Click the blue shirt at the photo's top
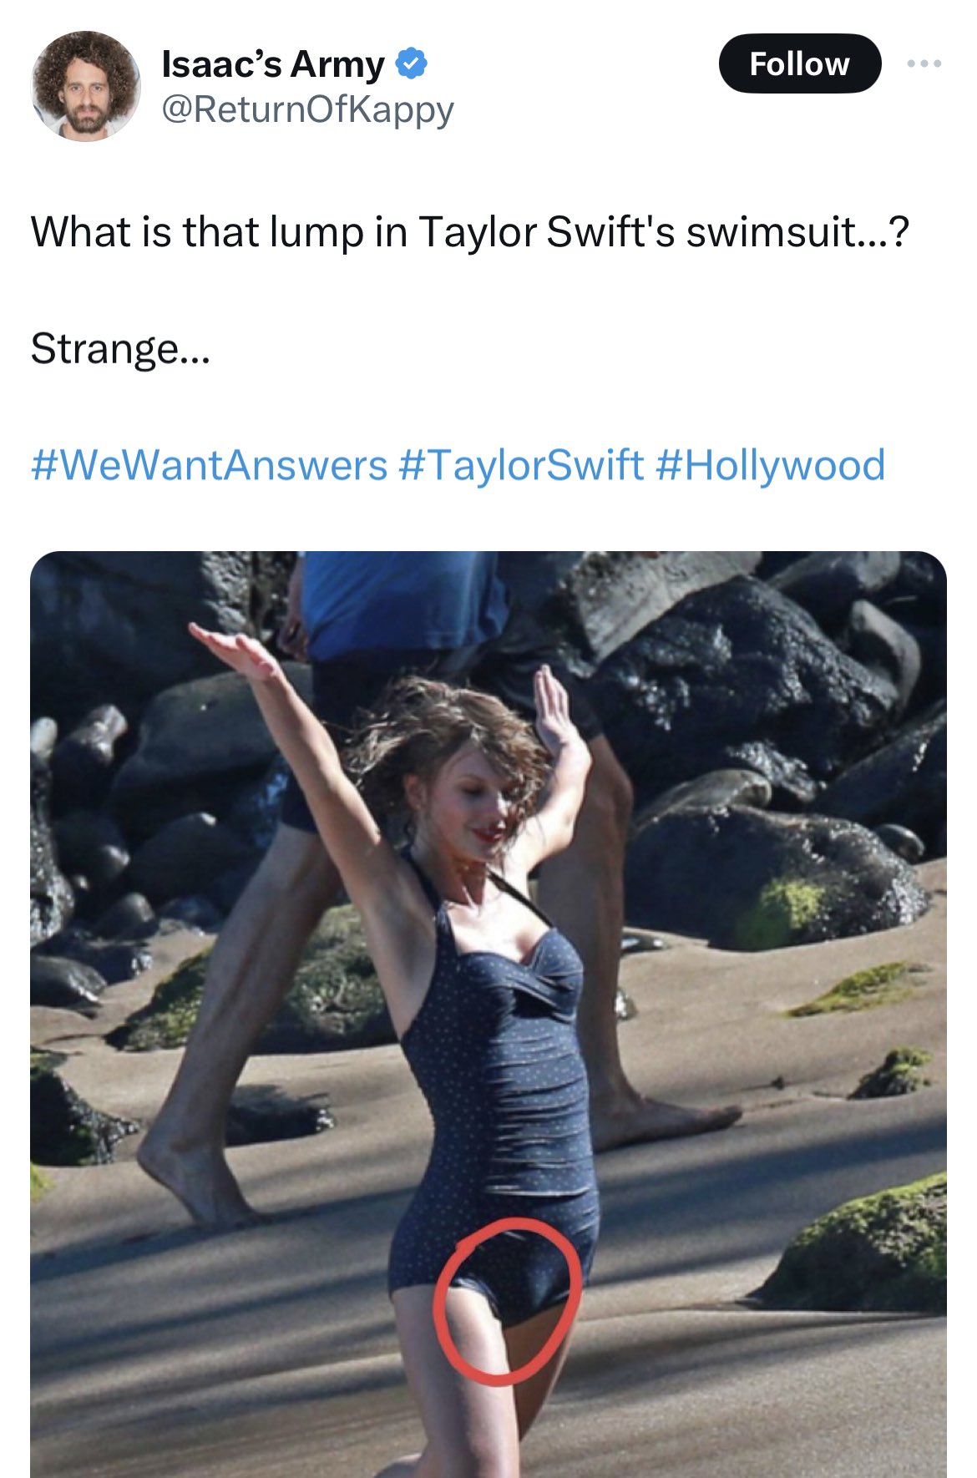The height and width of the screenshot is (1478, 977). (x=402, y=601)
